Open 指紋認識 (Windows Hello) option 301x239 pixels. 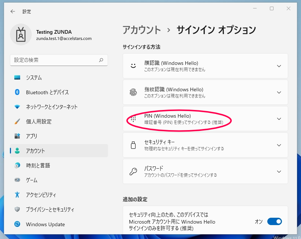(205, 92)
